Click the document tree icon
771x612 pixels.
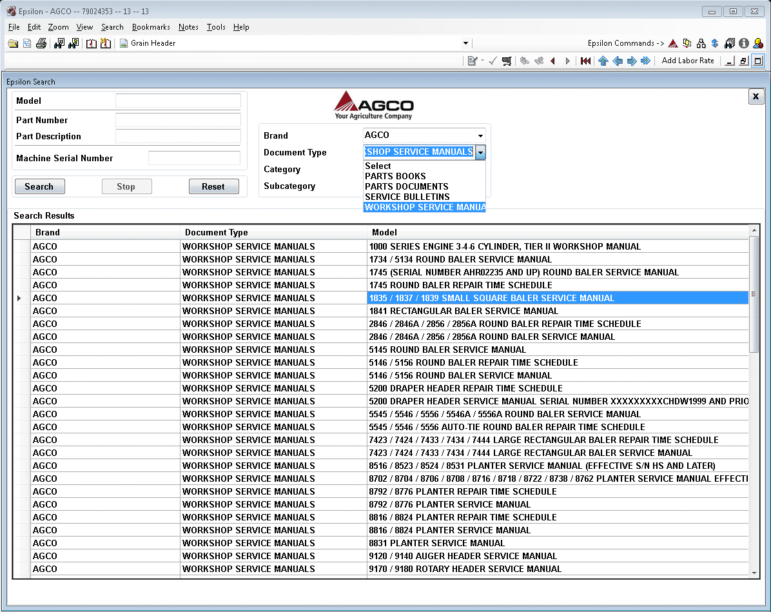click(x=27, y=43)
